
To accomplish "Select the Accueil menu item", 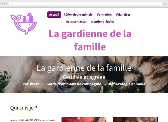I will 54,15.
